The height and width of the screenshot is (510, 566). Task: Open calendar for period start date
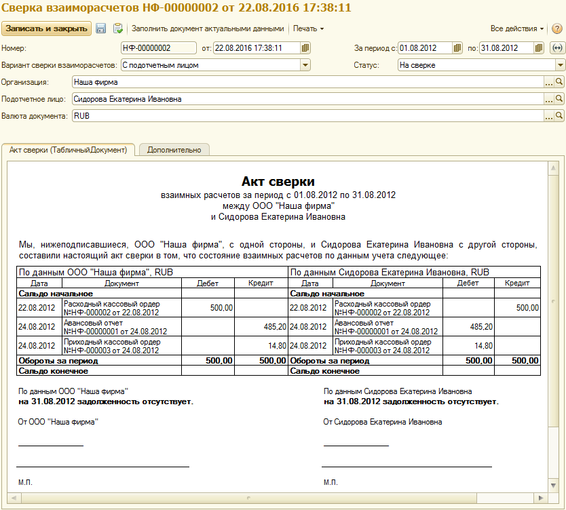pos(457,48)
